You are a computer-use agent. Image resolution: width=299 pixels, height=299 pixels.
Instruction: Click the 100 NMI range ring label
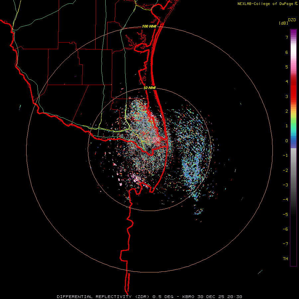pos(149,26)
